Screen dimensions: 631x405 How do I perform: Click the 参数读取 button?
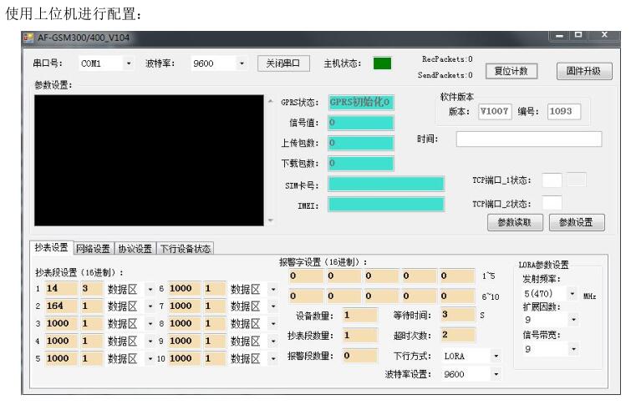click(516, 222)
